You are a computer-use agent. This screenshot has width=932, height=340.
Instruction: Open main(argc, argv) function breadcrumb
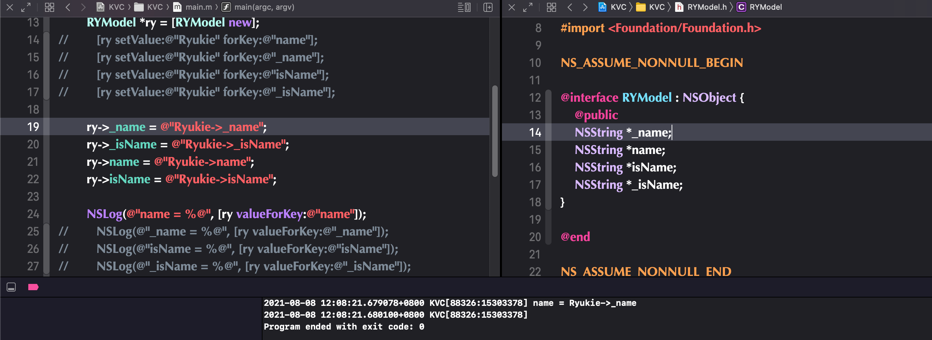(x=258, y=7)
